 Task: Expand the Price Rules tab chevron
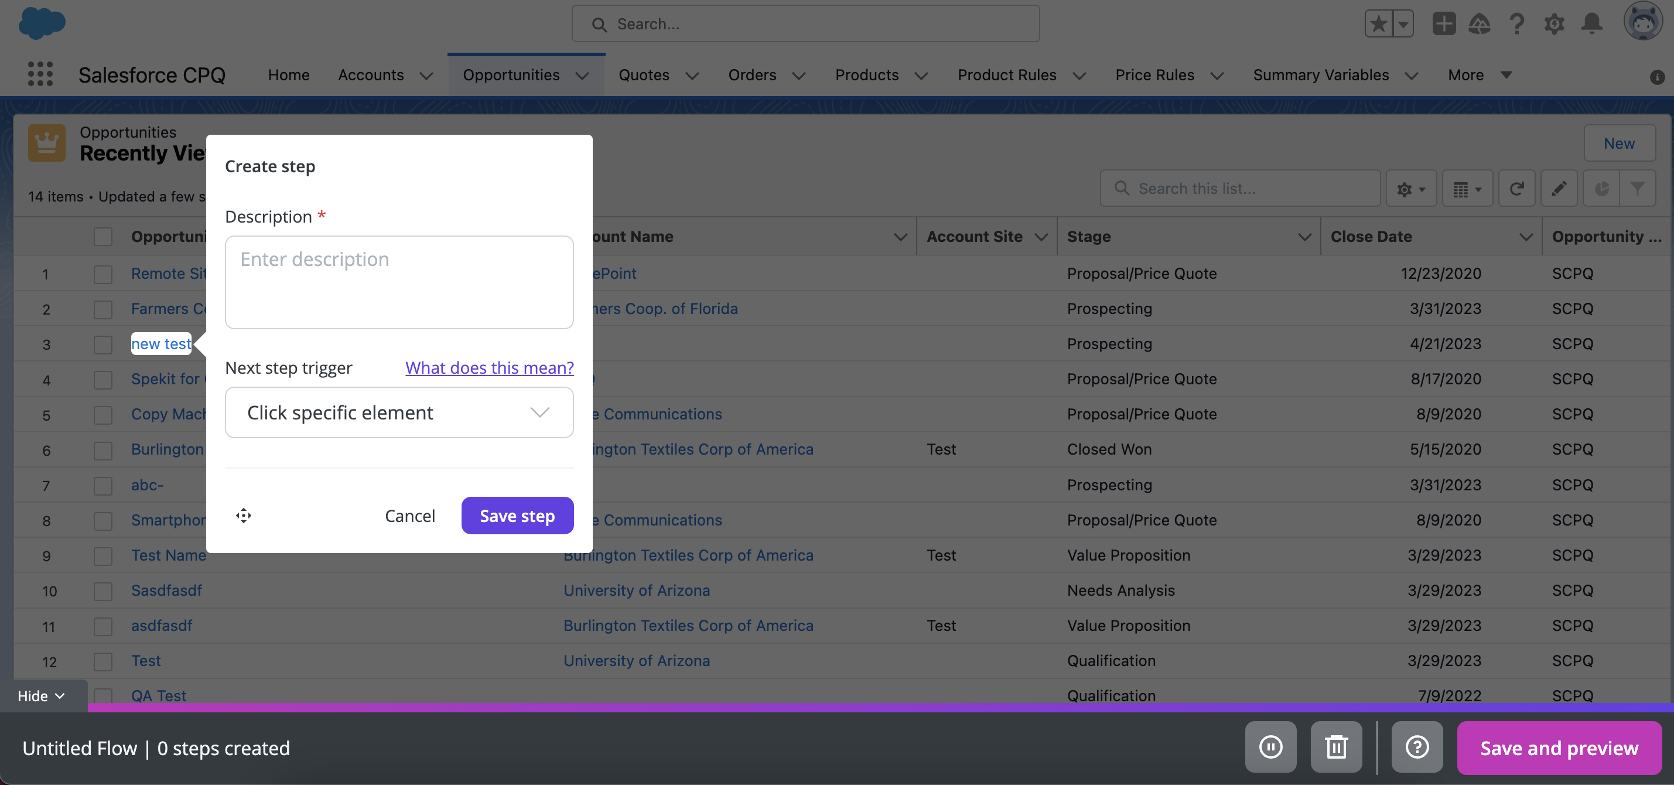(x=1217, y=76)
